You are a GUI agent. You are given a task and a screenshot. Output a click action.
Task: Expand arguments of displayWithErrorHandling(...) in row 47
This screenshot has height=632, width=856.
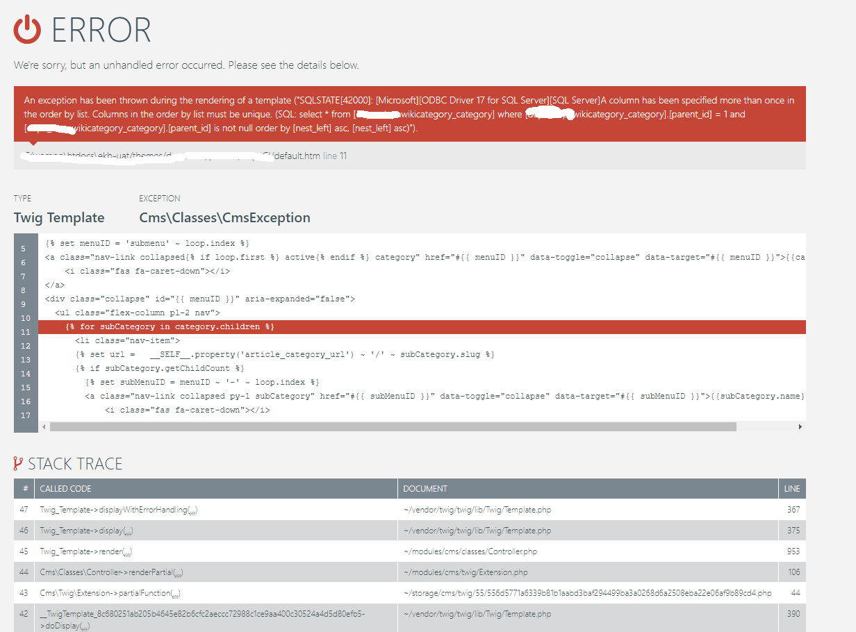(192, 510)
